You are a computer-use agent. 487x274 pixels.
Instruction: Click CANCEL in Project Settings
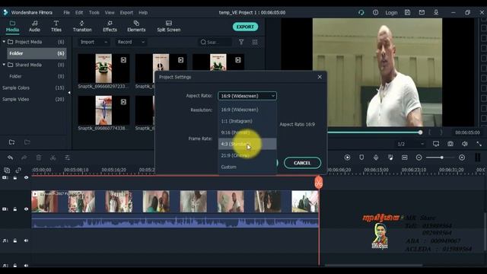[x=302, y=163]
